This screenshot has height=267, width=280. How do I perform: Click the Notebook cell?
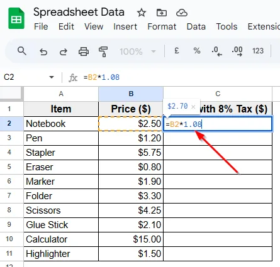tap(61, 124)
